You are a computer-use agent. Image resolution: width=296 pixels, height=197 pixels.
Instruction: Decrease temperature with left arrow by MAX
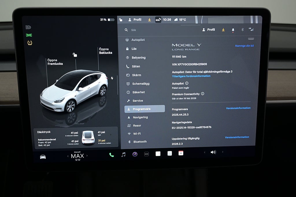coord(68,156)
